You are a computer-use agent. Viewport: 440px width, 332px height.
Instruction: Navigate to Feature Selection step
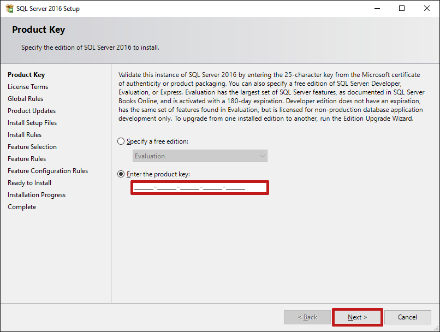32,147
